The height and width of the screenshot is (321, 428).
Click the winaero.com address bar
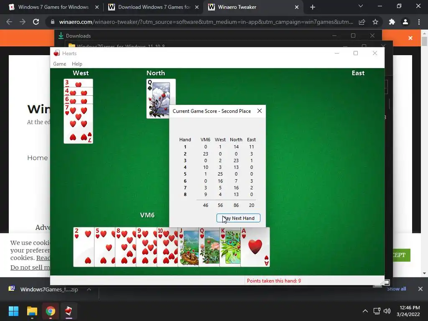click(x=206, y=22)
